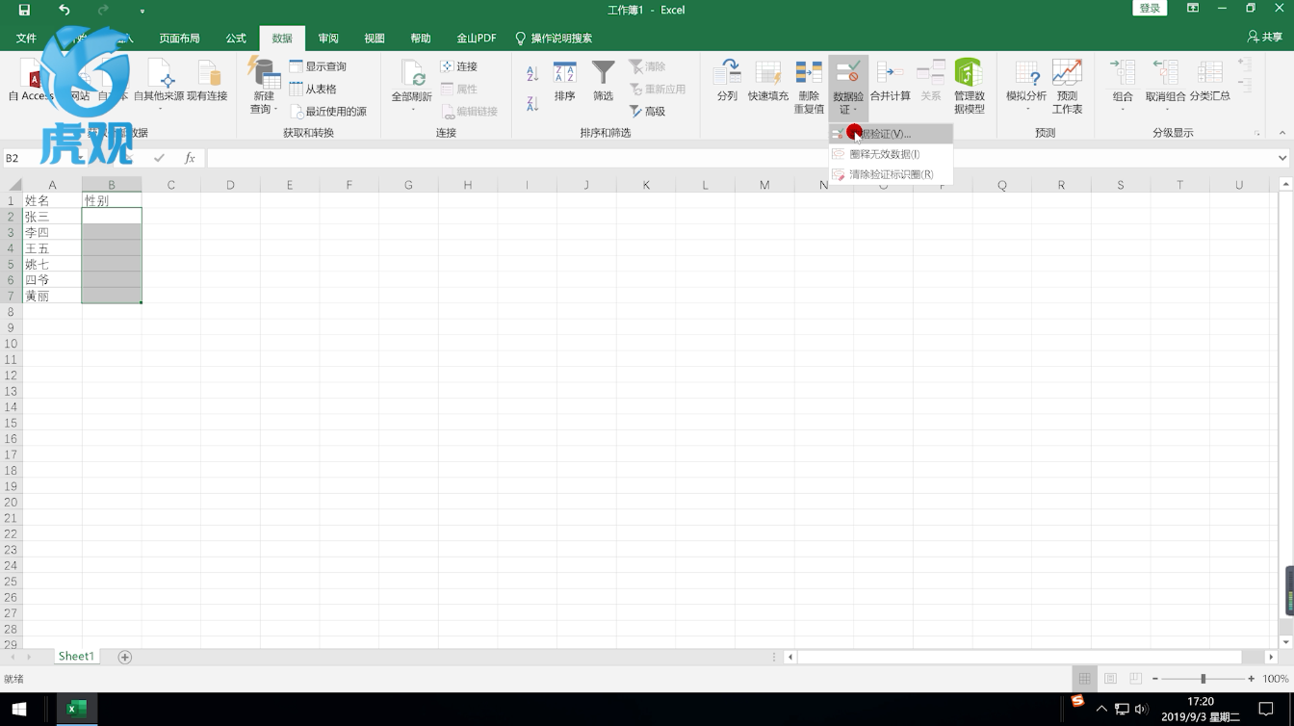Click the Share (共享) button
Image resolution: width=1294 pixels, height=726 pixels.
(x=1265, y=38)
